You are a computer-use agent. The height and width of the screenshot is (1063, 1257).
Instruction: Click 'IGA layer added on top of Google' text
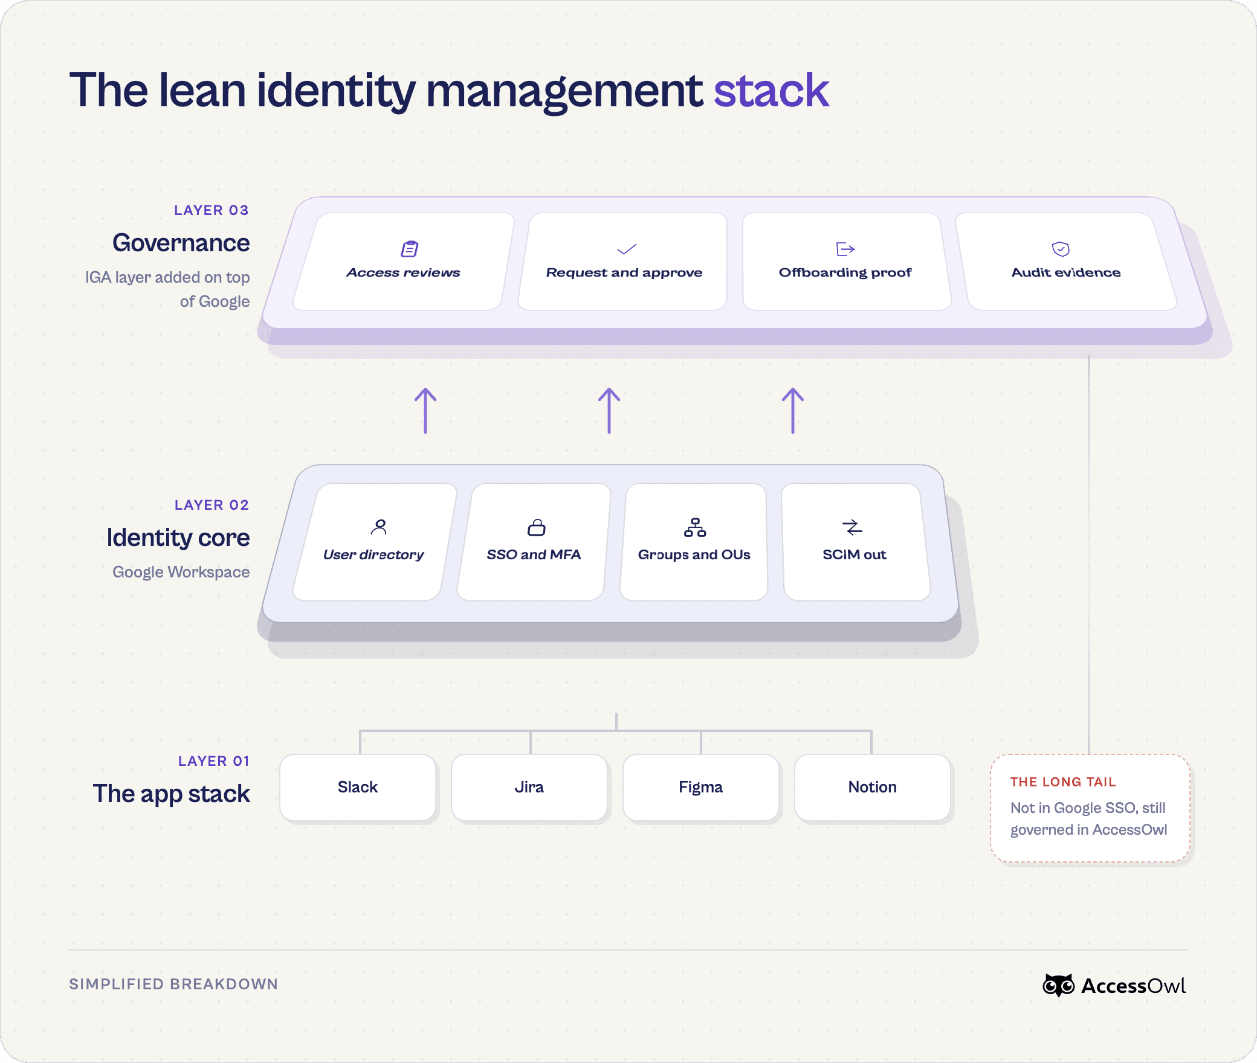pyautogui.click(x=167, y=289)
